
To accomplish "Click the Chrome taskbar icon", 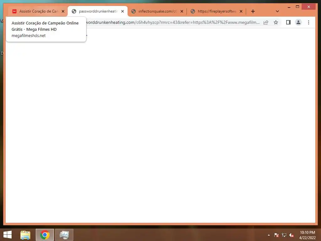I will tap(45, 235).
